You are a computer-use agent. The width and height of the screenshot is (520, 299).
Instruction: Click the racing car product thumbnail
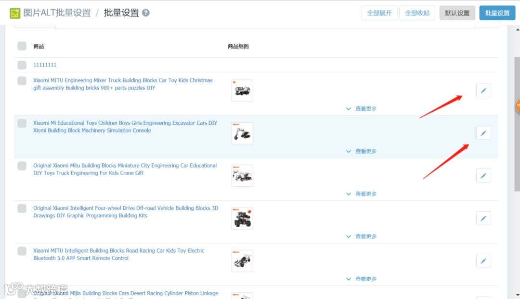(242, 261)
